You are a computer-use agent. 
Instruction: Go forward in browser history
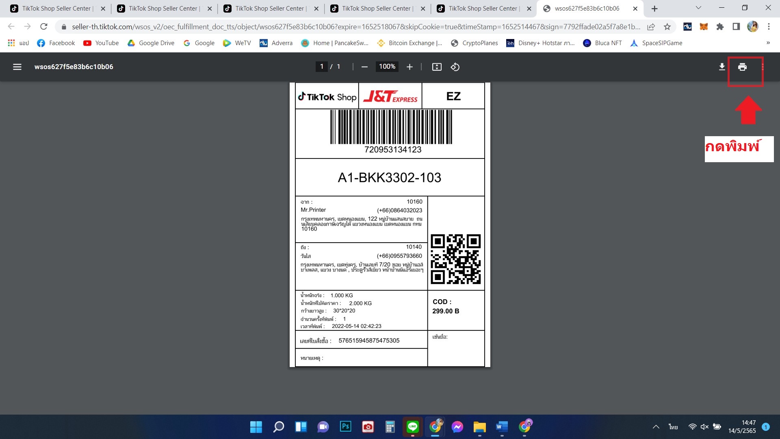point(27,26)
